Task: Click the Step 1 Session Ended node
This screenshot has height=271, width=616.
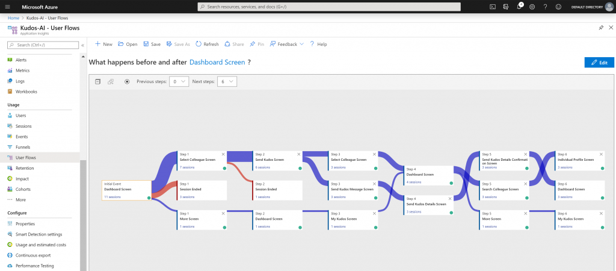Action: coord(202,190)
